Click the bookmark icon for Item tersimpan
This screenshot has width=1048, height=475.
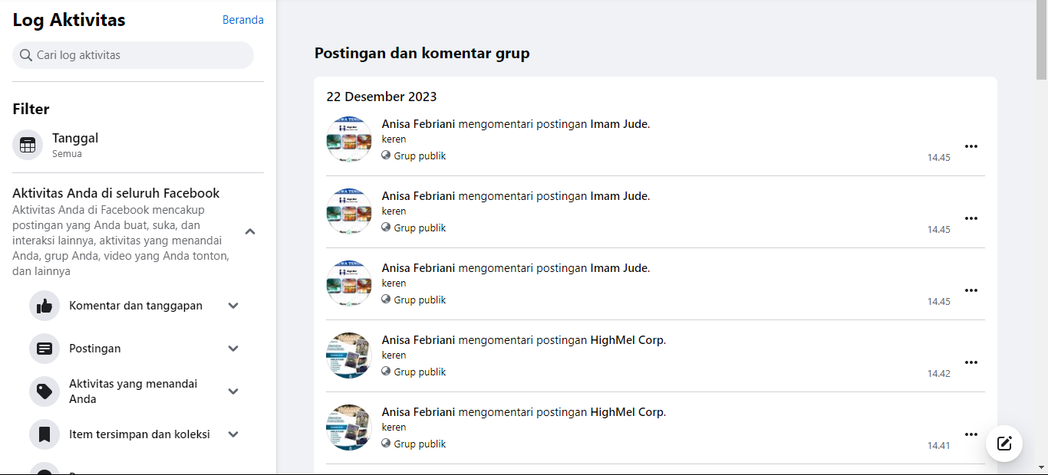click(44, 434)
